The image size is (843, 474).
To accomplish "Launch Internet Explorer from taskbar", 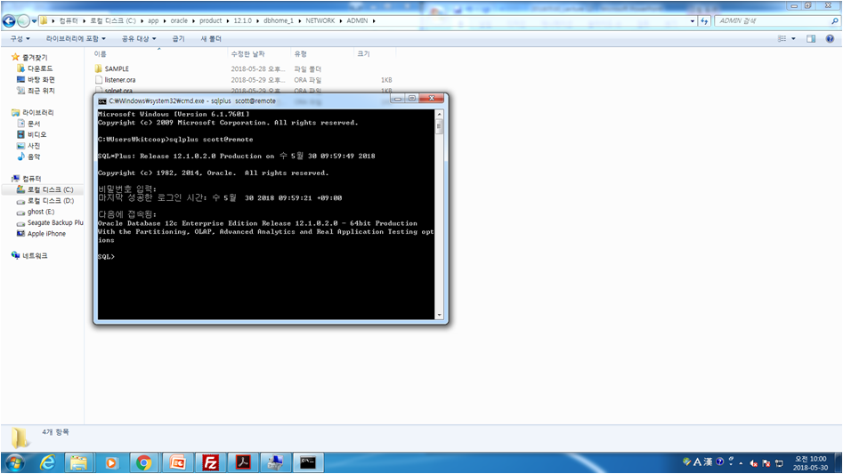I will (x=47, y=462).
